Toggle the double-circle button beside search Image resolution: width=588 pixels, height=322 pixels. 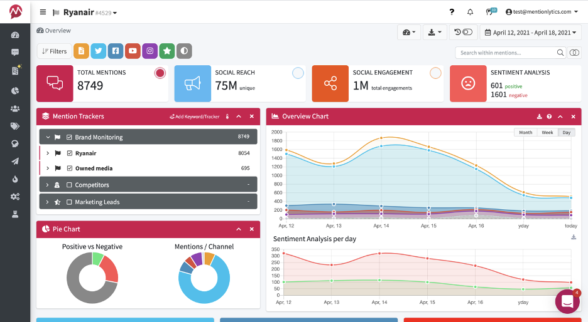point(574,53)
